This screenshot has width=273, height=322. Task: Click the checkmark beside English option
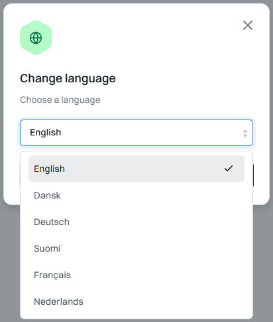tap(229, 169)
